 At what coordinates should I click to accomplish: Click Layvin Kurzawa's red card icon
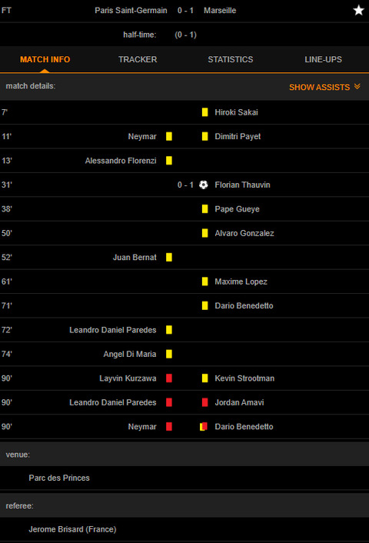(x=169, y=378)
